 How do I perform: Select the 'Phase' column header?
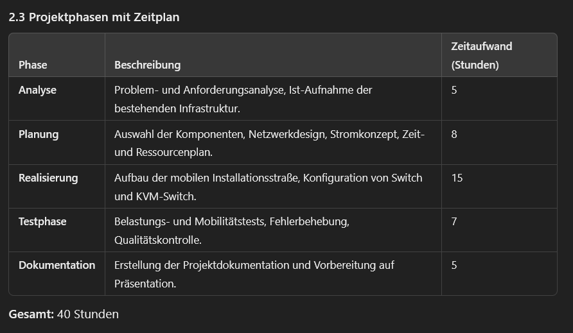[x=33, y=65]
